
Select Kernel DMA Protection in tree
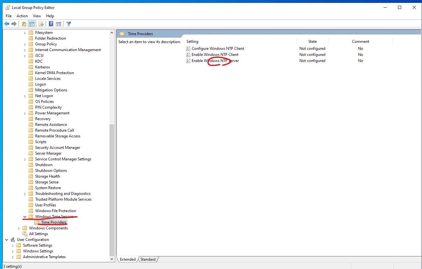(x=54, y=73)
